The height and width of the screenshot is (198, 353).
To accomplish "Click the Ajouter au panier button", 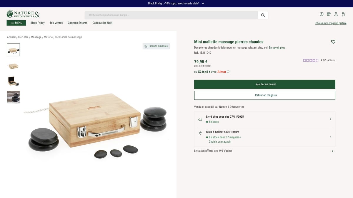I will [x=264, y=84].
